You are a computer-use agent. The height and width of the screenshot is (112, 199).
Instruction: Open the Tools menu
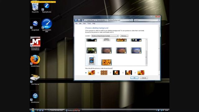89,24
